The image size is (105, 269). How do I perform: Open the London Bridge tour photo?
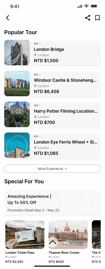click(17, 52)
